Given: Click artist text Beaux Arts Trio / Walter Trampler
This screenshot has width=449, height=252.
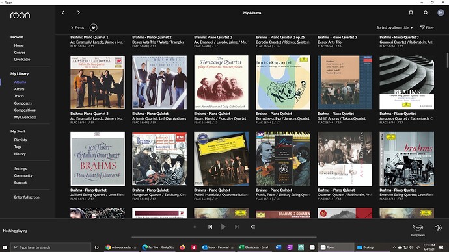Looking at the screenshot, I should (x=158, y=42).
